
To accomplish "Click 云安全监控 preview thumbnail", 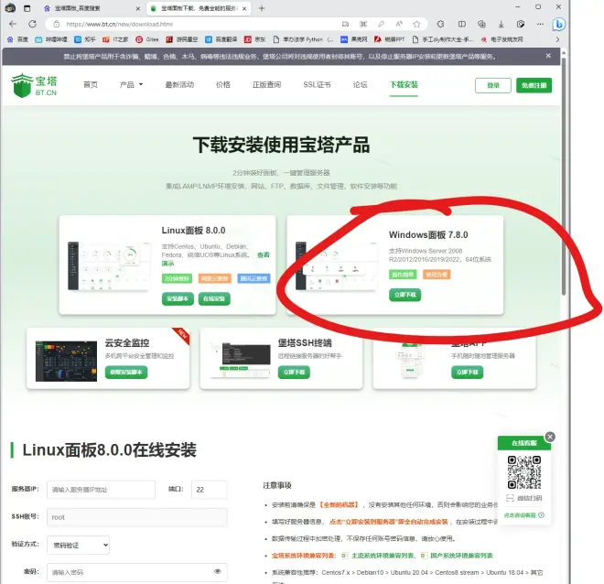I will (66, 361).
